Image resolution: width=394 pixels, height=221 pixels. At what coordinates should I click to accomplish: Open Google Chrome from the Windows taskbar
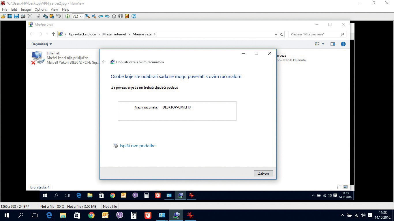91,215
